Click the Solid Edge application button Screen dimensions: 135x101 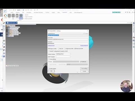coord(5,11)
